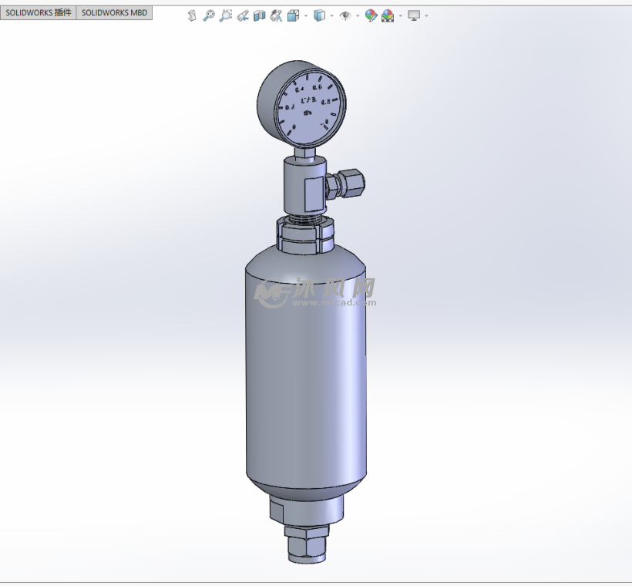Expand the View Orientation dropdown arrow

point(305,15)
